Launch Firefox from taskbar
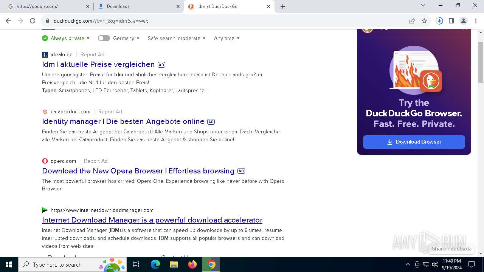The width and height of the screenshot is (484, 272). point(192,264)
